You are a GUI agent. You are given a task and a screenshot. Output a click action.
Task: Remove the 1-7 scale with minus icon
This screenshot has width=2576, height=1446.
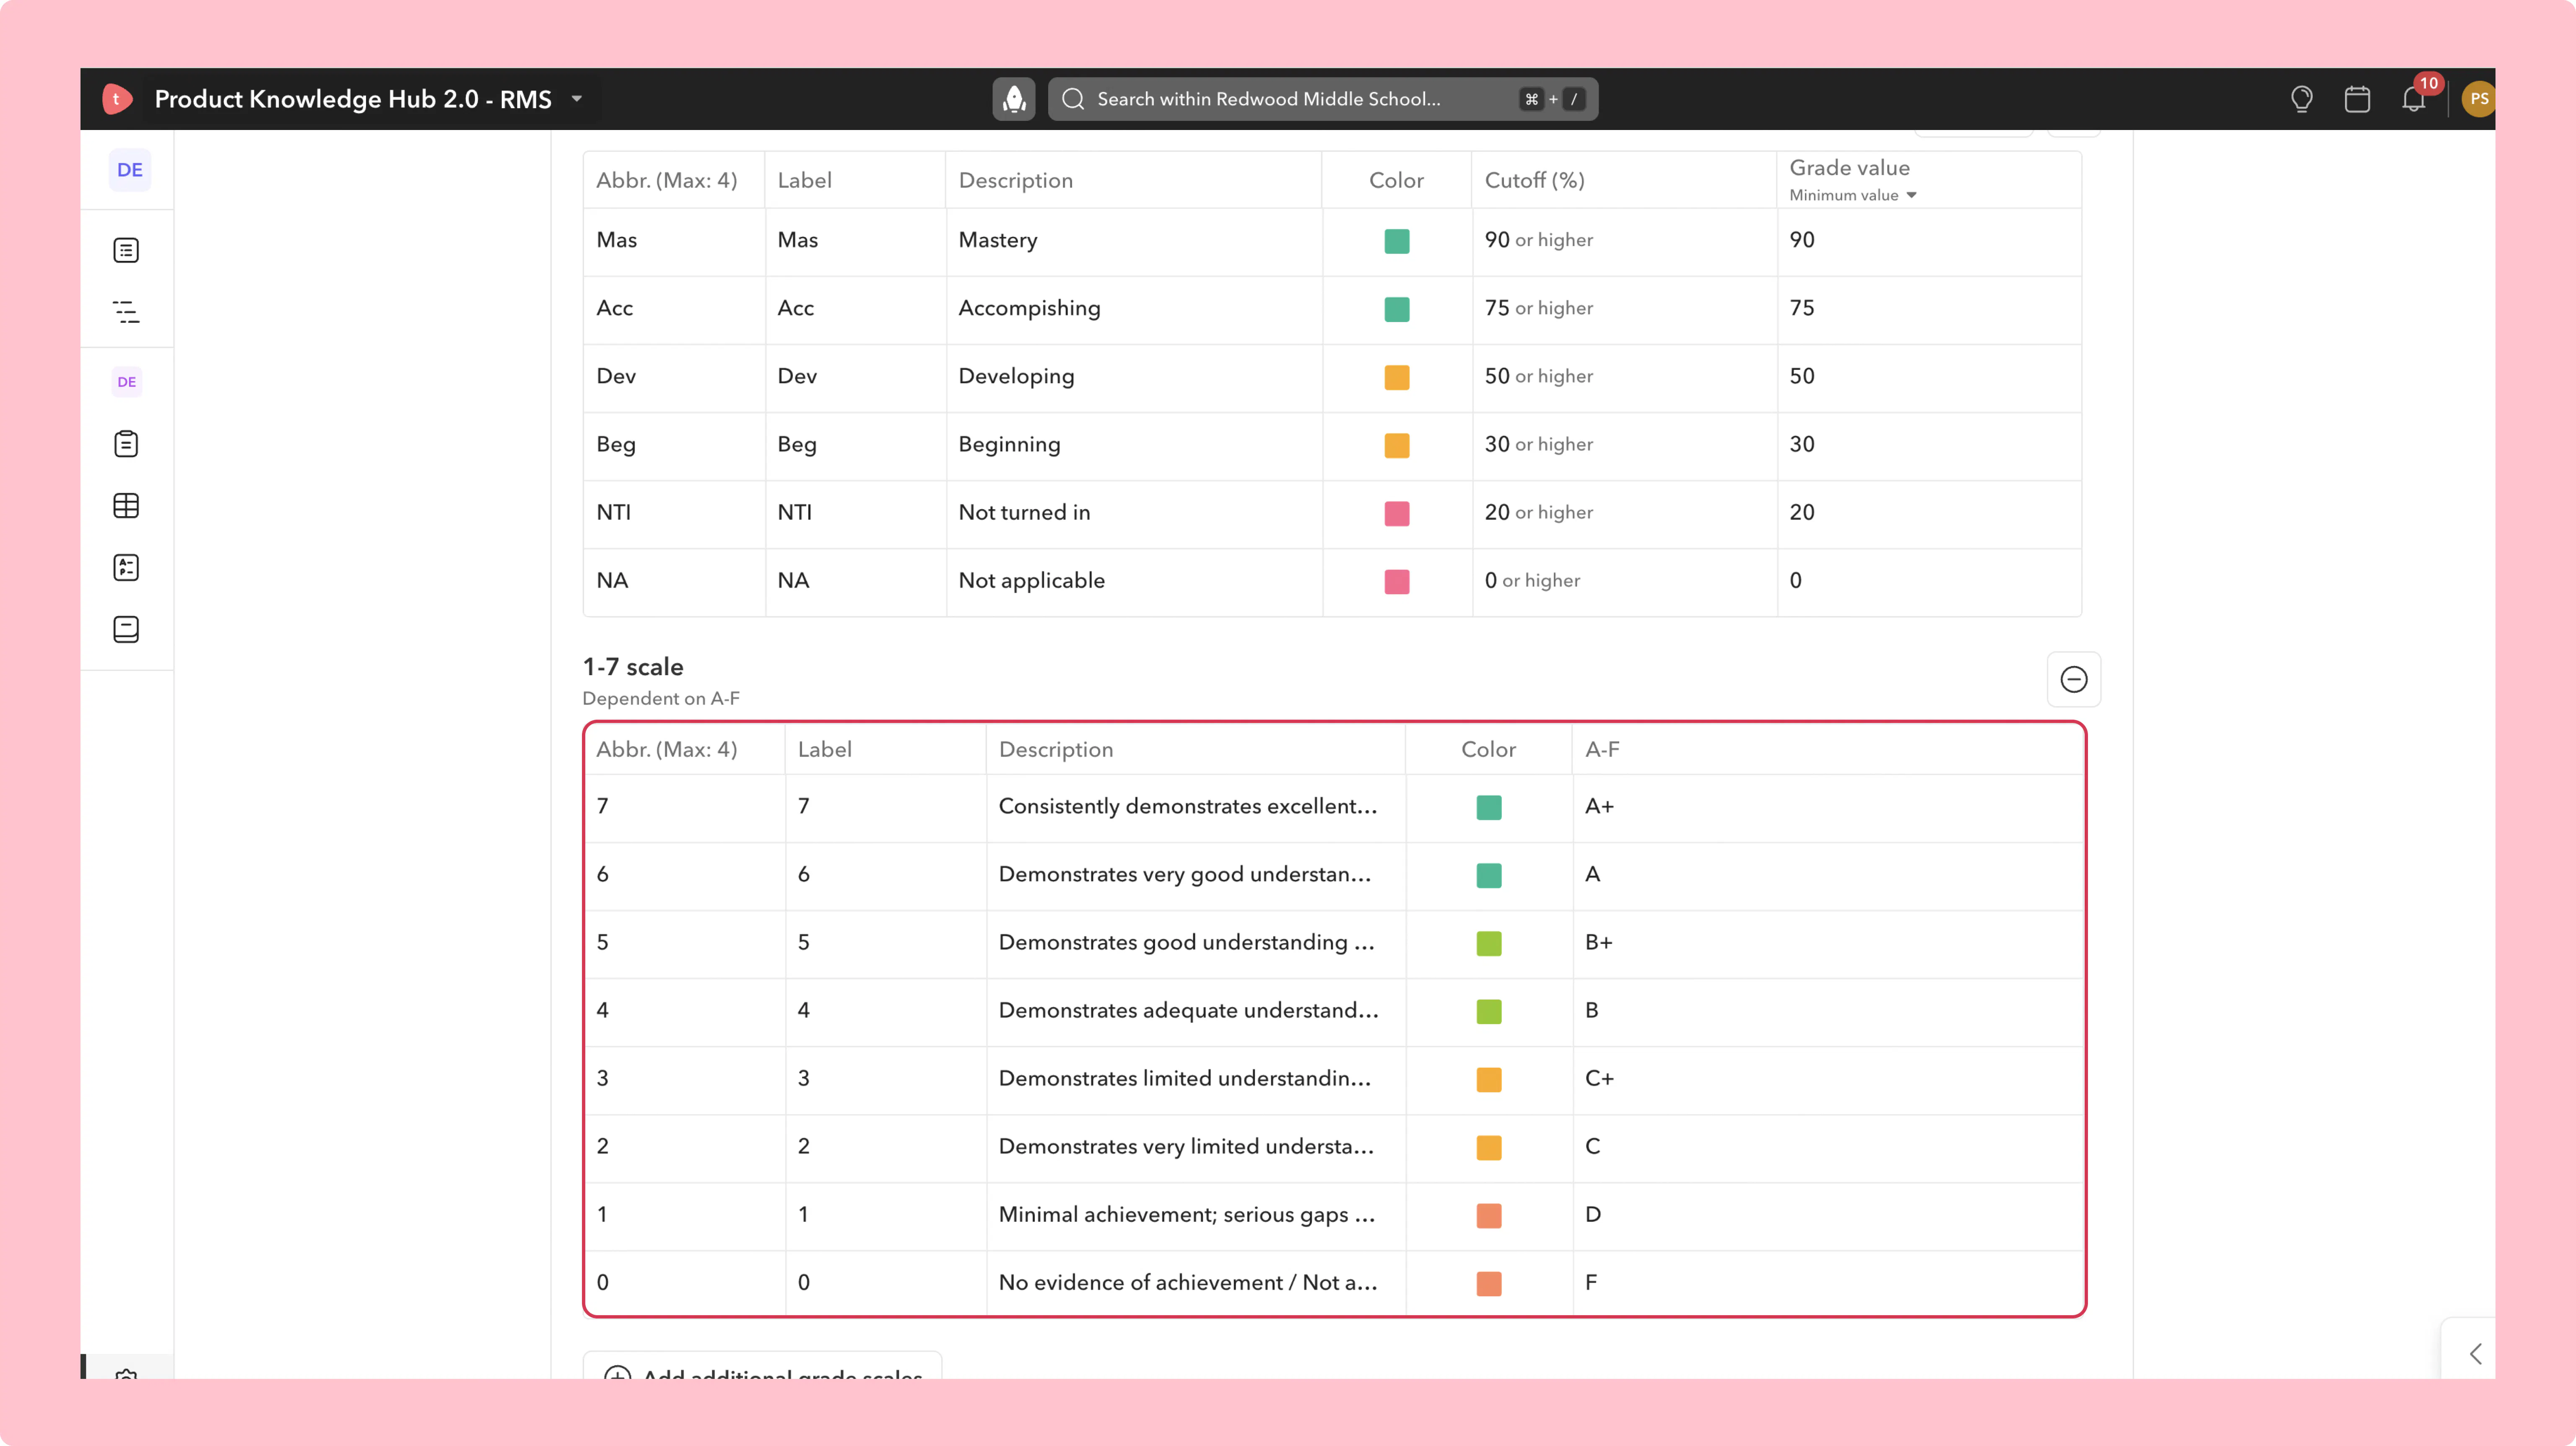pyautogui.click(x=2074, y=680)
